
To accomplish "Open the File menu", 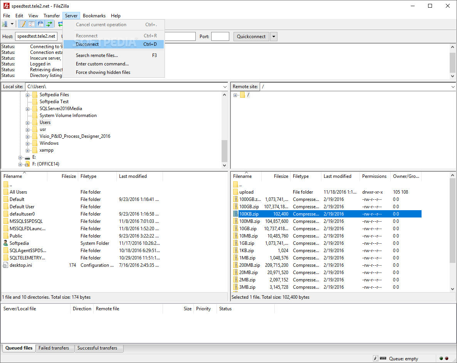I will pyautogui.click(x=7, y=16).
